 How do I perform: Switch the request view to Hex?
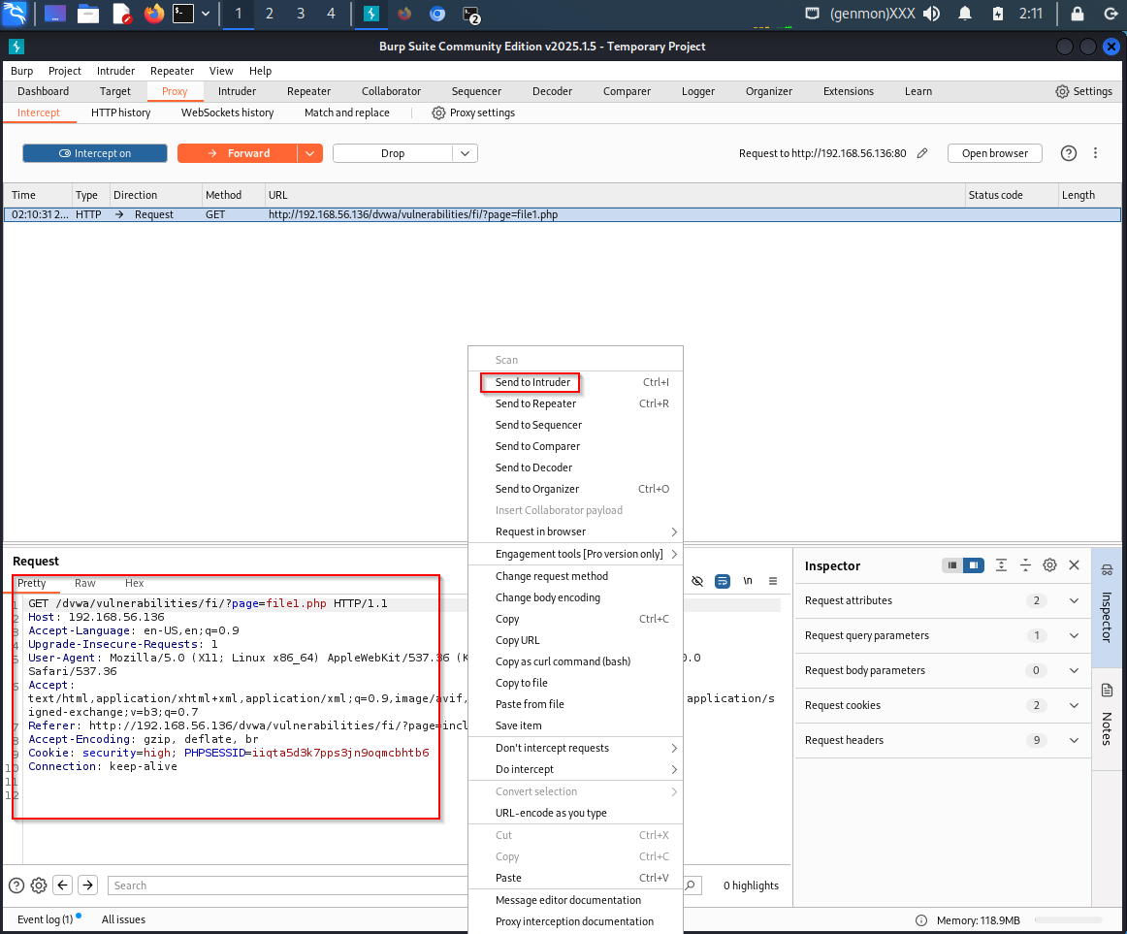(135, 583)
